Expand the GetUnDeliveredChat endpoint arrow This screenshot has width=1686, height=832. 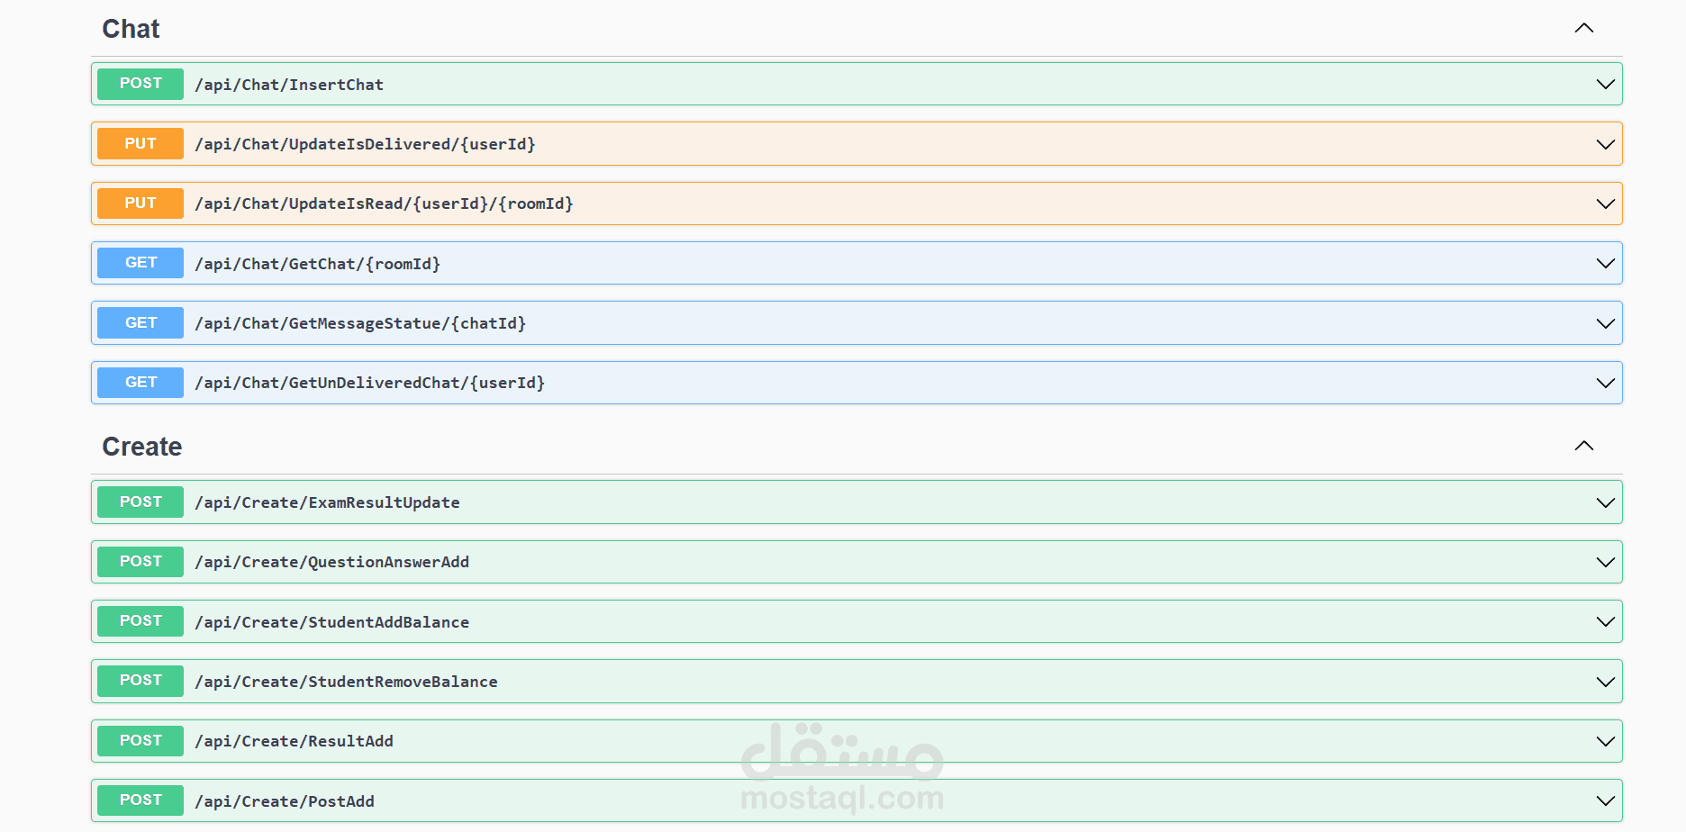[1605, 383]
